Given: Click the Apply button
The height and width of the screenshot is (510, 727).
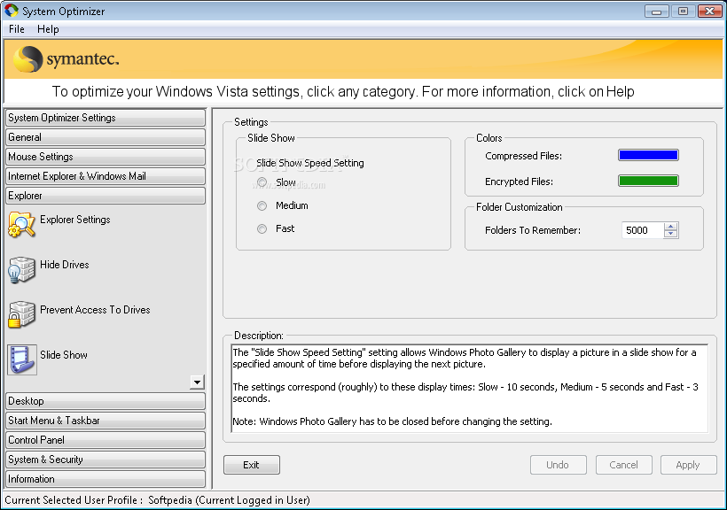Looking at the screenshot, I should click(688, 465).
